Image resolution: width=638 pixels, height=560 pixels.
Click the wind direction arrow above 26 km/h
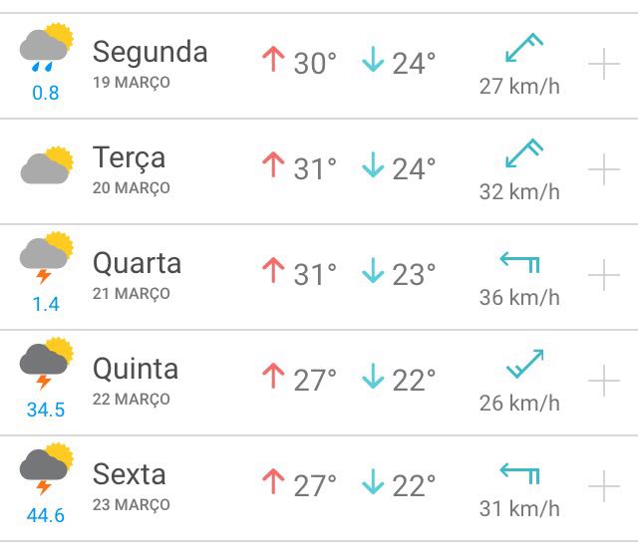click(x=524, y=365)
